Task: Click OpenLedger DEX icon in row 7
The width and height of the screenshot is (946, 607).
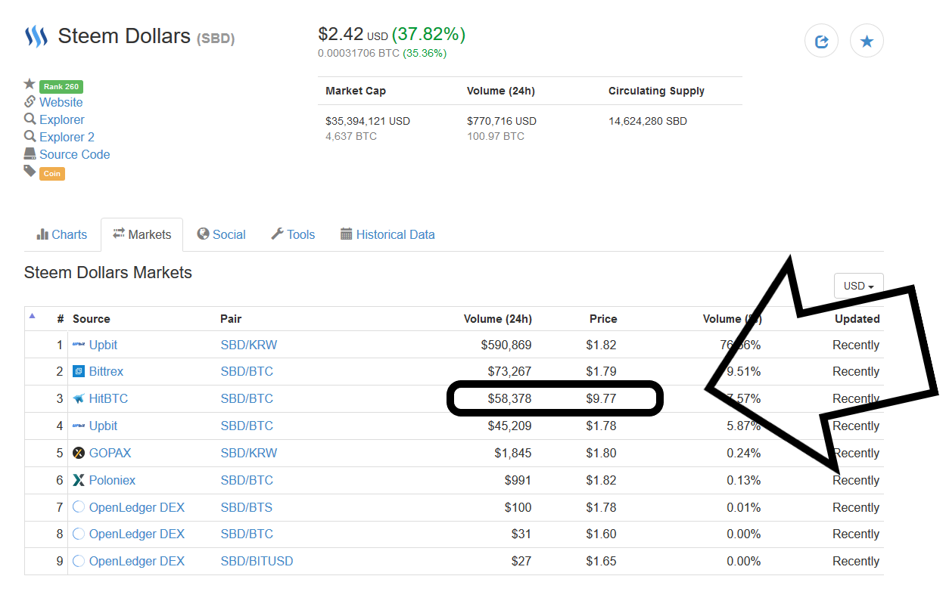Action: pyautogui.click(x=79, y=507)
